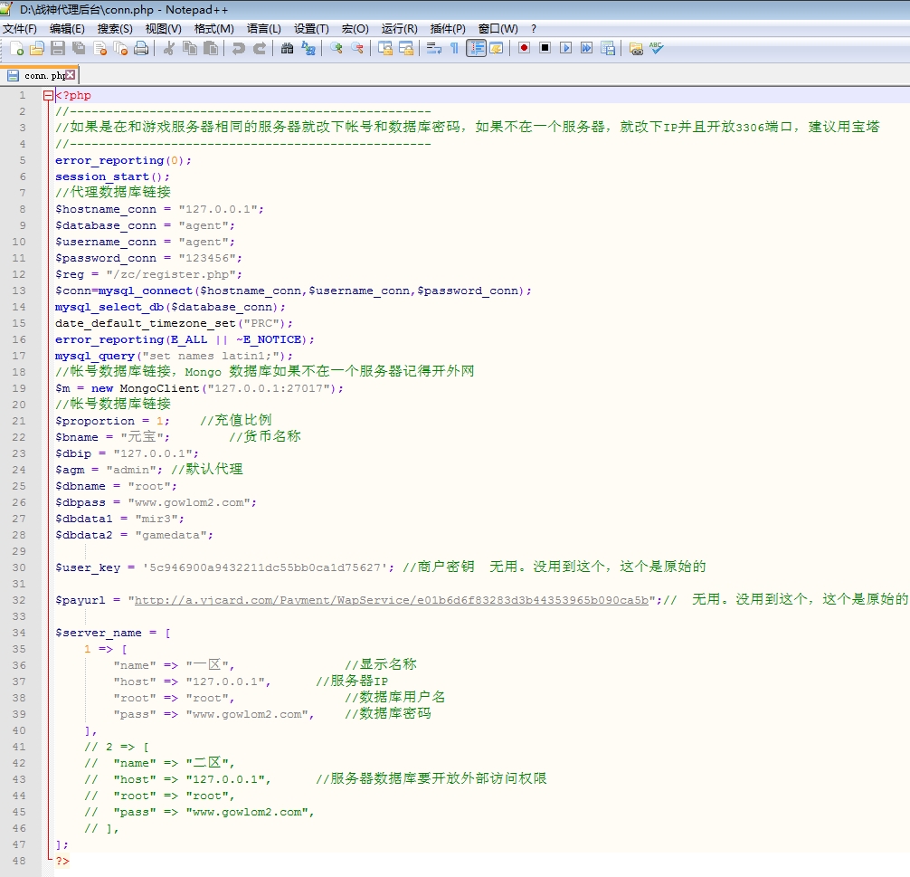Open the 语言(L) menu
Viewport: 910px width, 877px height.
(x=263, y=29)
